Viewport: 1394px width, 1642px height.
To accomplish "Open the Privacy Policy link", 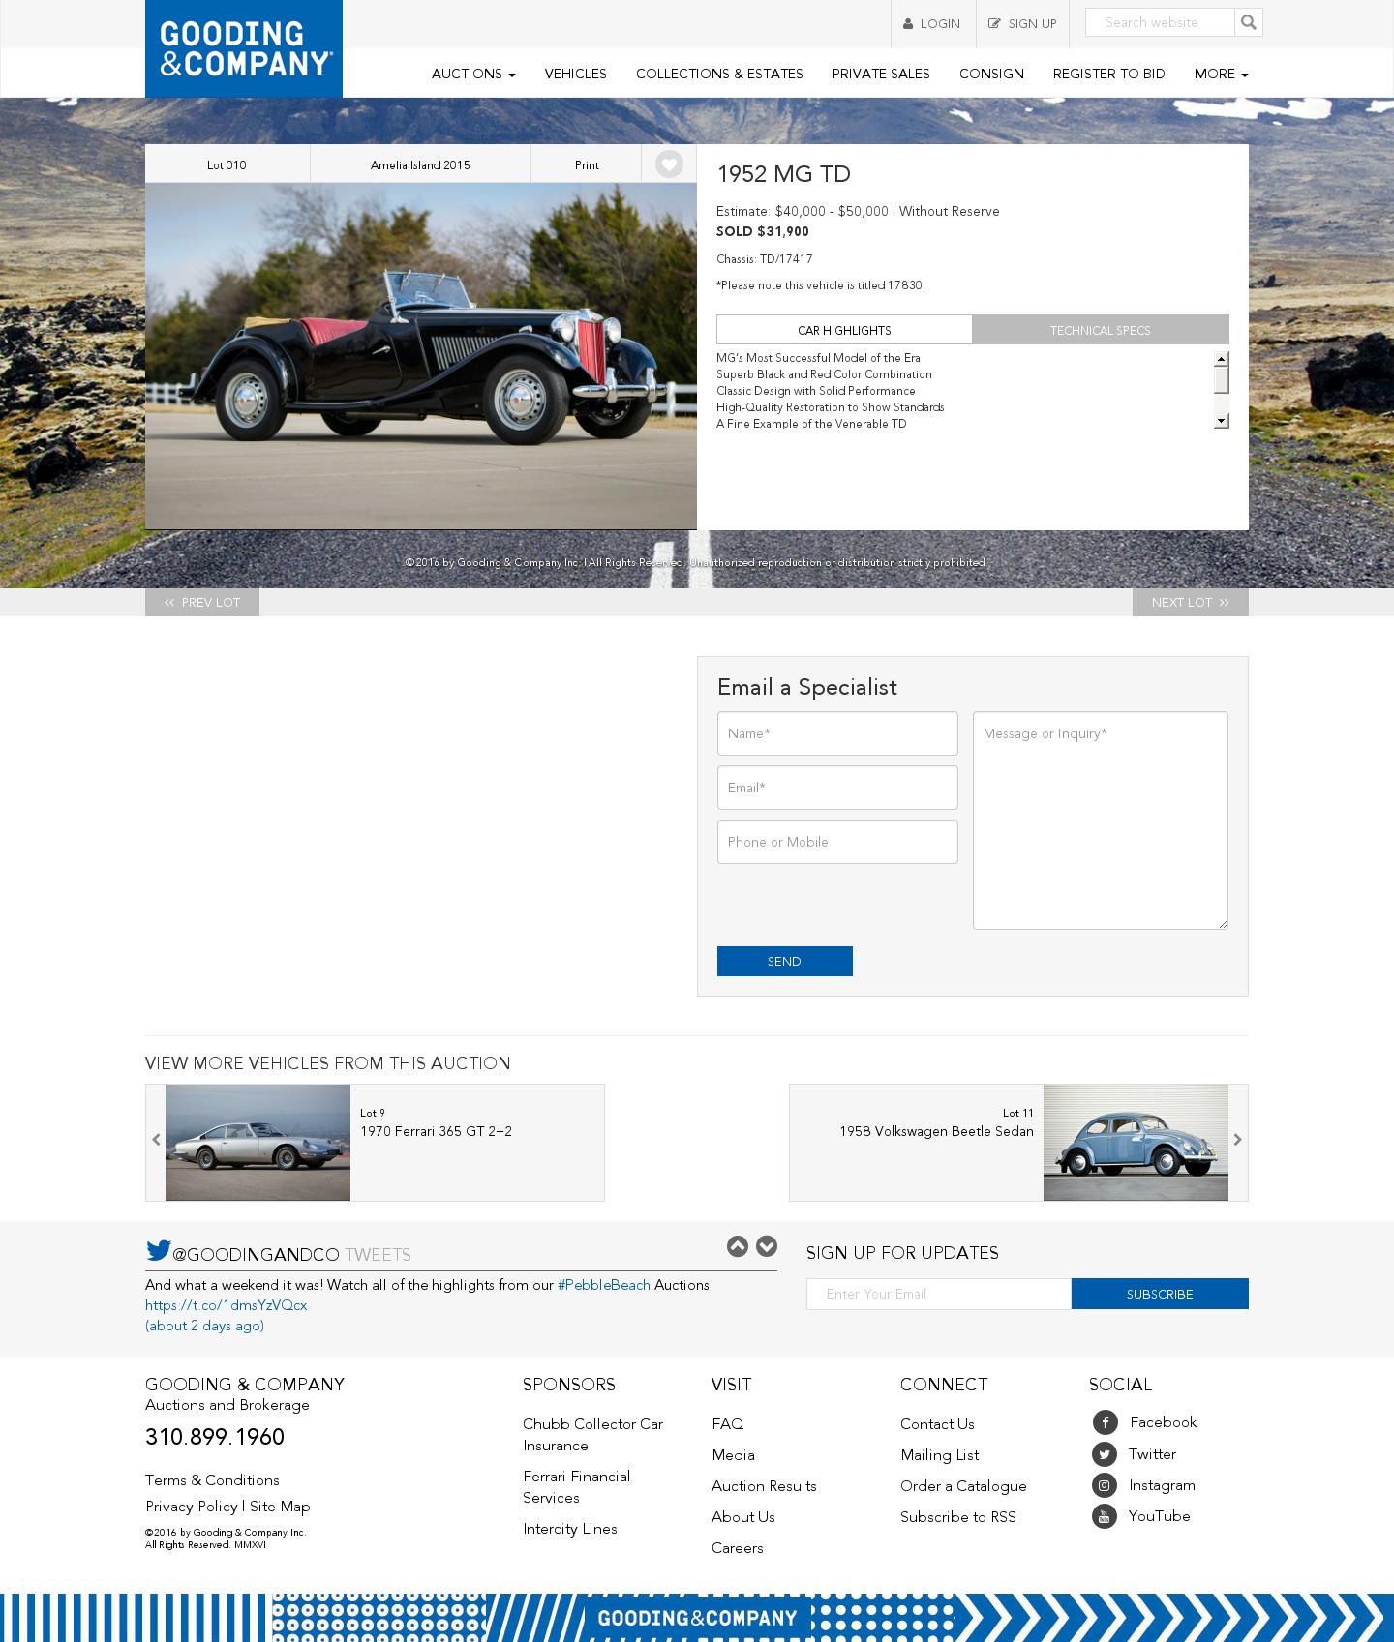I will [192, 1507].
